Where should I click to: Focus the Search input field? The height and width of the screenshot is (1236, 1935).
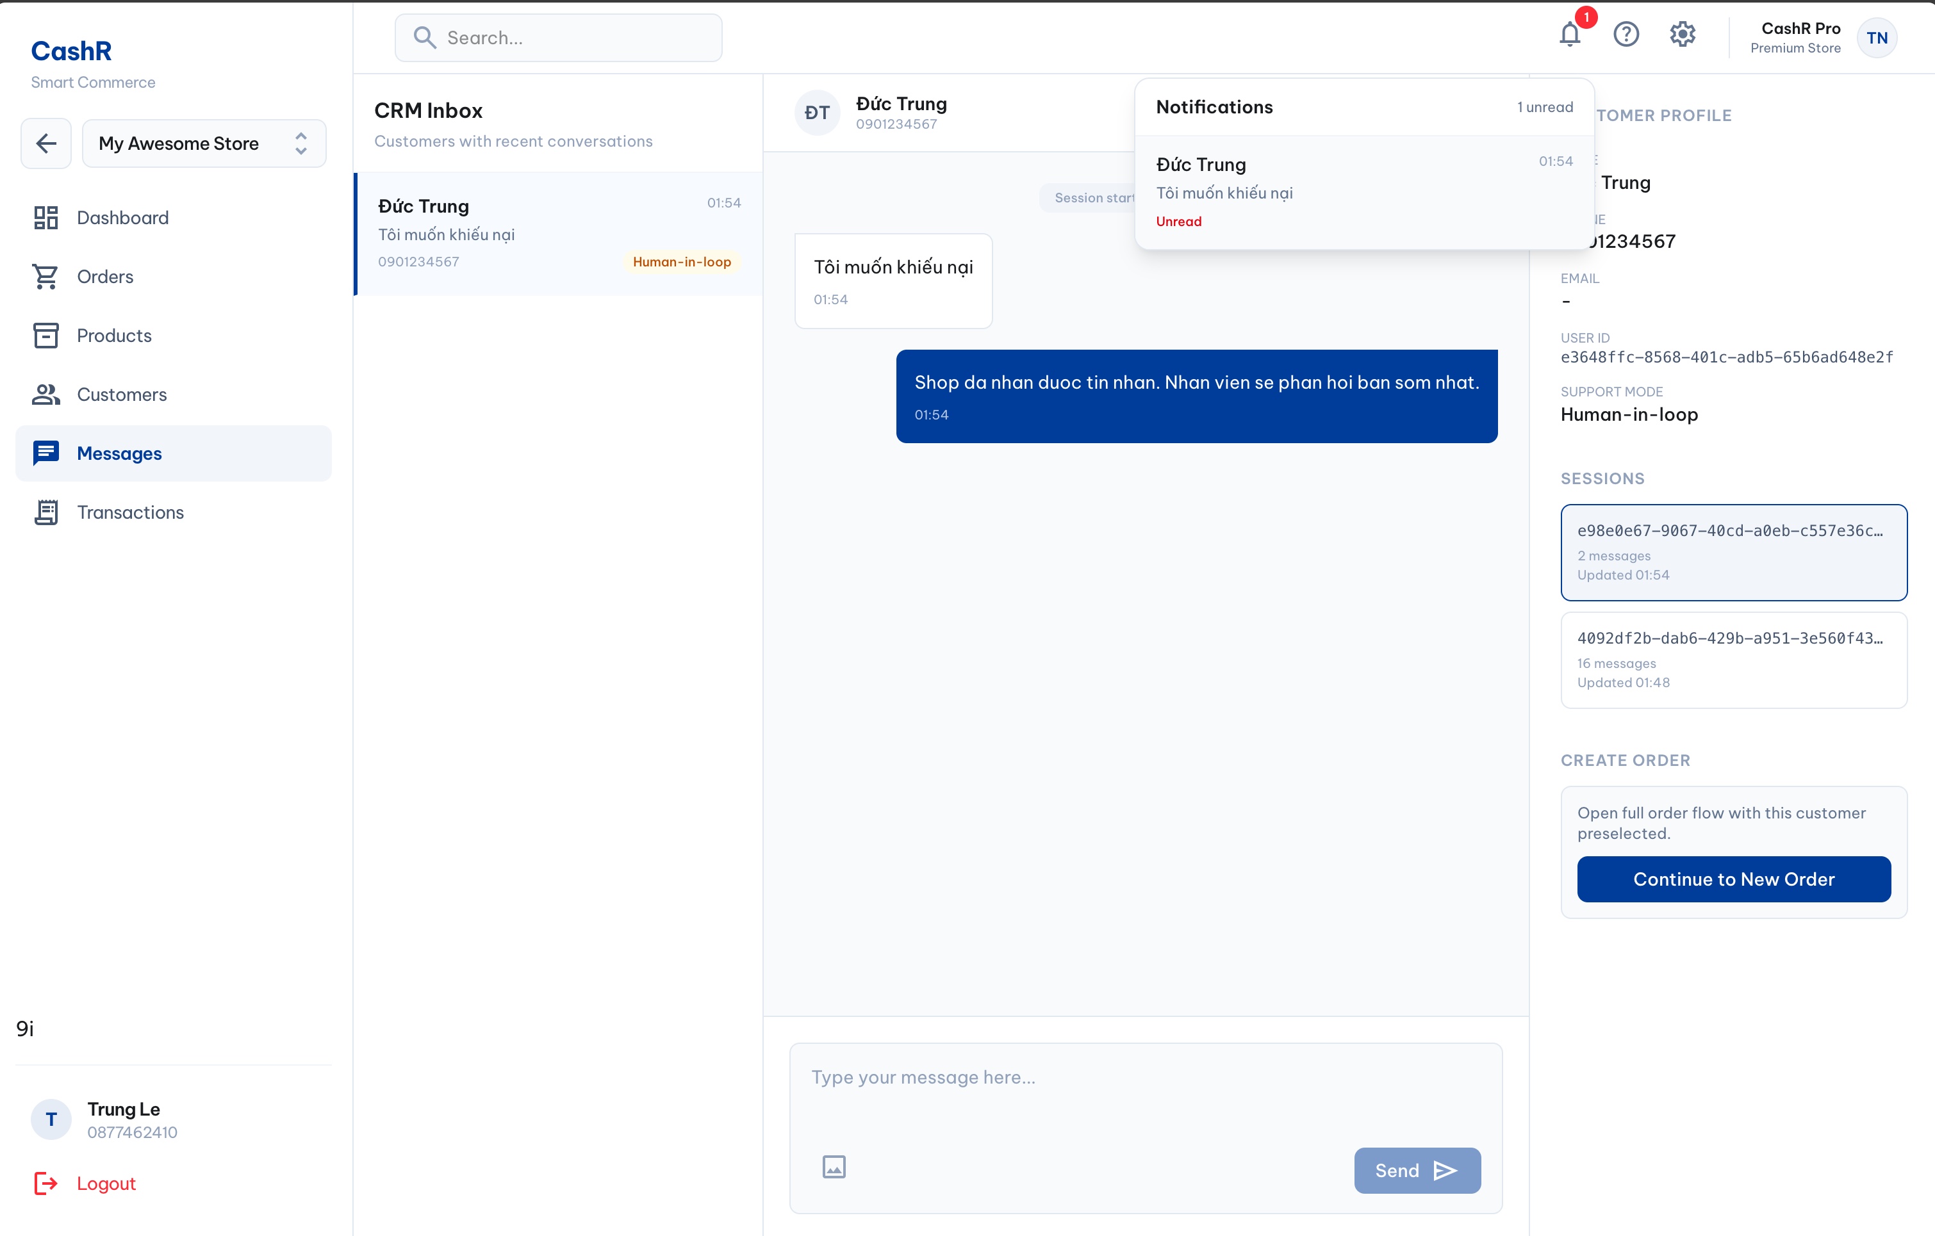[x=575, y=38]
